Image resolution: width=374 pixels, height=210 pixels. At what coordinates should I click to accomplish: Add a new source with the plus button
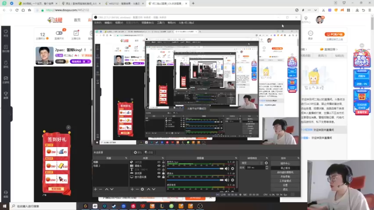(x=132, y=189)
